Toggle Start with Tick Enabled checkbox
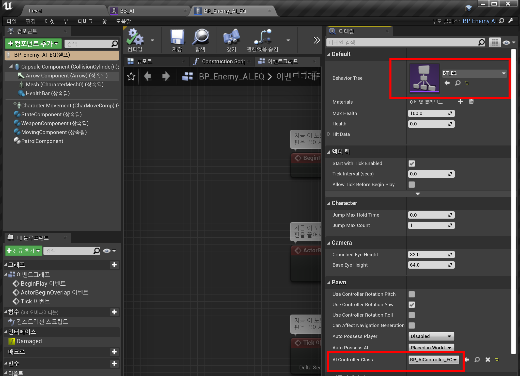 point(412,164)
